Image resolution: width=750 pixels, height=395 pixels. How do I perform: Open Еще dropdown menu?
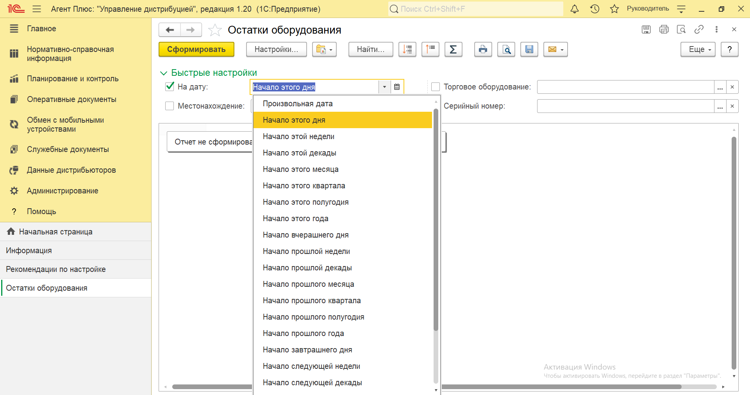698,49
